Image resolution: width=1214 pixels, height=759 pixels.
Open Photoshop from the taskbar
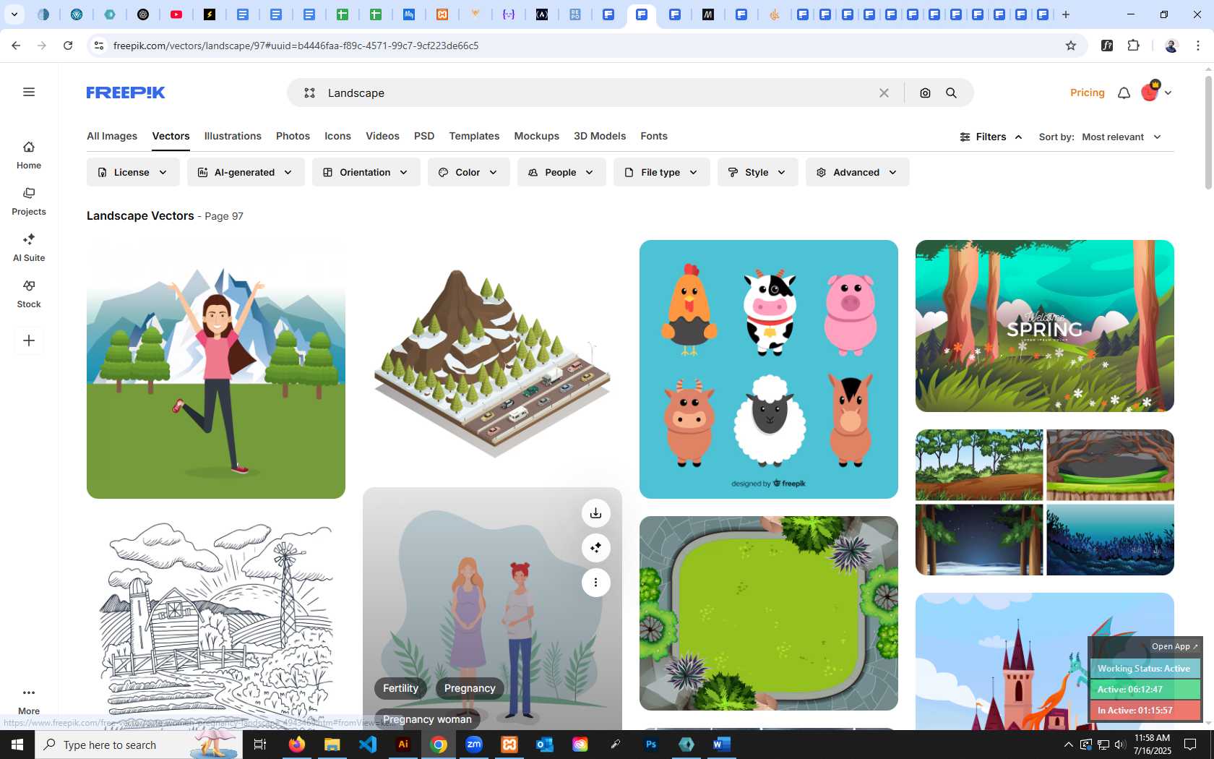[x=651, y=745]
